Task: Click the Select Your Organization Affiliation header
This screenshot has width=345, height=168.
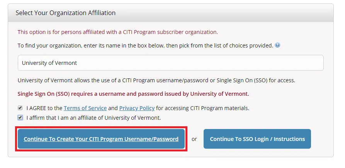Action: [x=65, y=13]
